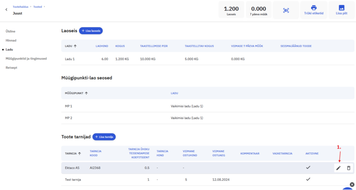Open the Üldine section
356x190 pixels.
tap(11, 31)
